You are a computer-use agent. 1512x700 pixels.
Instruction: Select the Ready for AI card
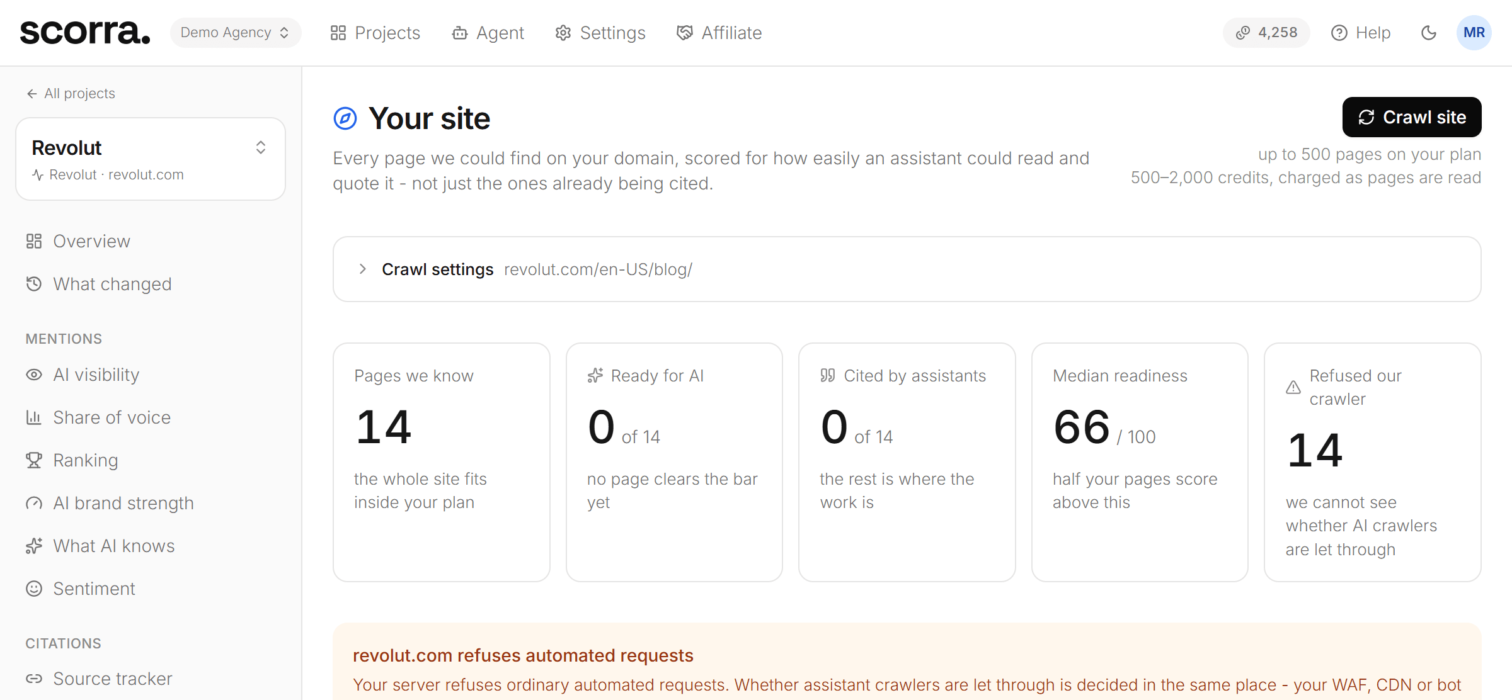(674, 463)
